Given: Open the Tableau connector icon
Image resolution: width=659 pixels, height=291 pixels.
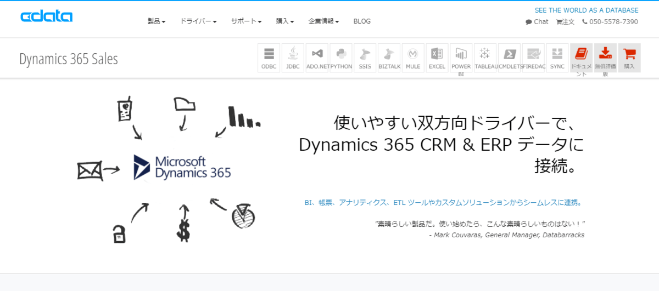Looking at the screenshot, I should (485, 58).
